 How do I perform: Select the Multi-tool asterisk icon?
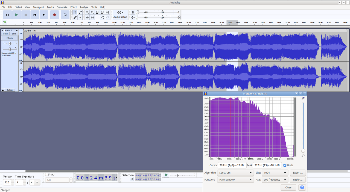(80, 17)
